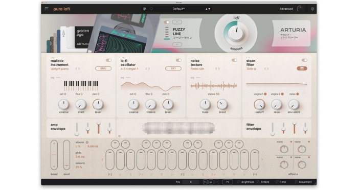Open the bottom-right effect slot 'none' menu

pos(298,157)
